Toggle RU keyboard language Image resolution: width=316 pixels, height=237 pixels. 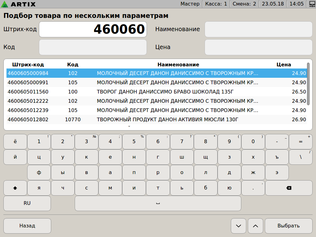click(x=27, y=203)
